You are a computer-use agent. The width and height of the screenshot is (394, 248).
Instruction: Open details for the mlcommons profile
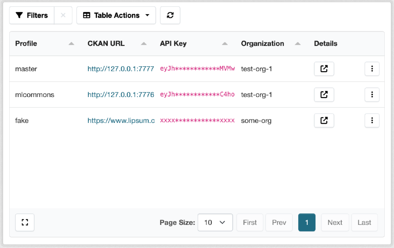click(x=324, y=95)
